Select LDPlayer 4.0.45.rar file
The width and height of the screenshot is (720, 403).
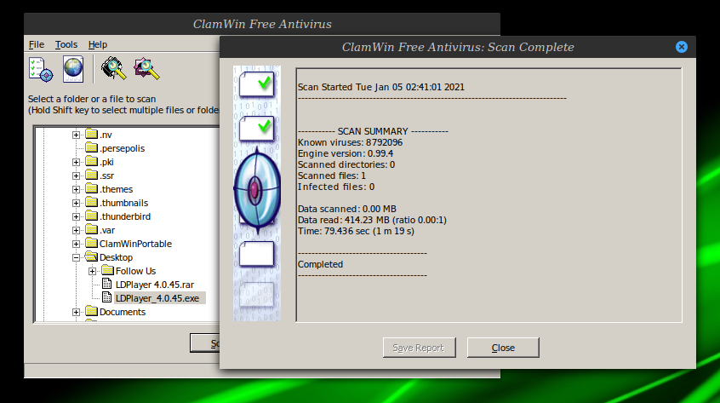click(155, 285)
